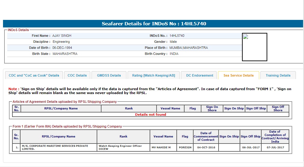Open the CDC and "CoC as Cook" Details tab
304x167 pixels.
tap(34, 75)
